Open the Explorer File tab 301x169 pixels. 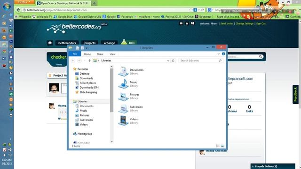click(x=75, y=54)
